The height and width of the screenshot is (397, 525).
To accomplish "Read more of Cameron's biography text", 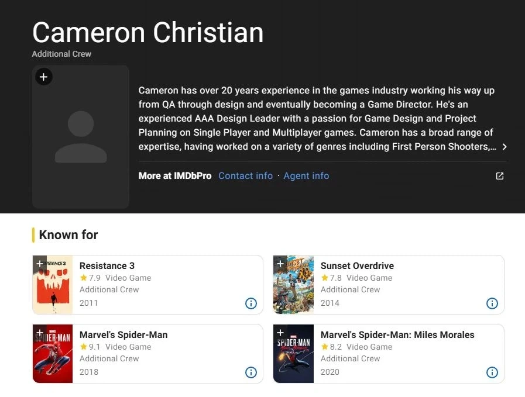I will (x=317, y=118).
